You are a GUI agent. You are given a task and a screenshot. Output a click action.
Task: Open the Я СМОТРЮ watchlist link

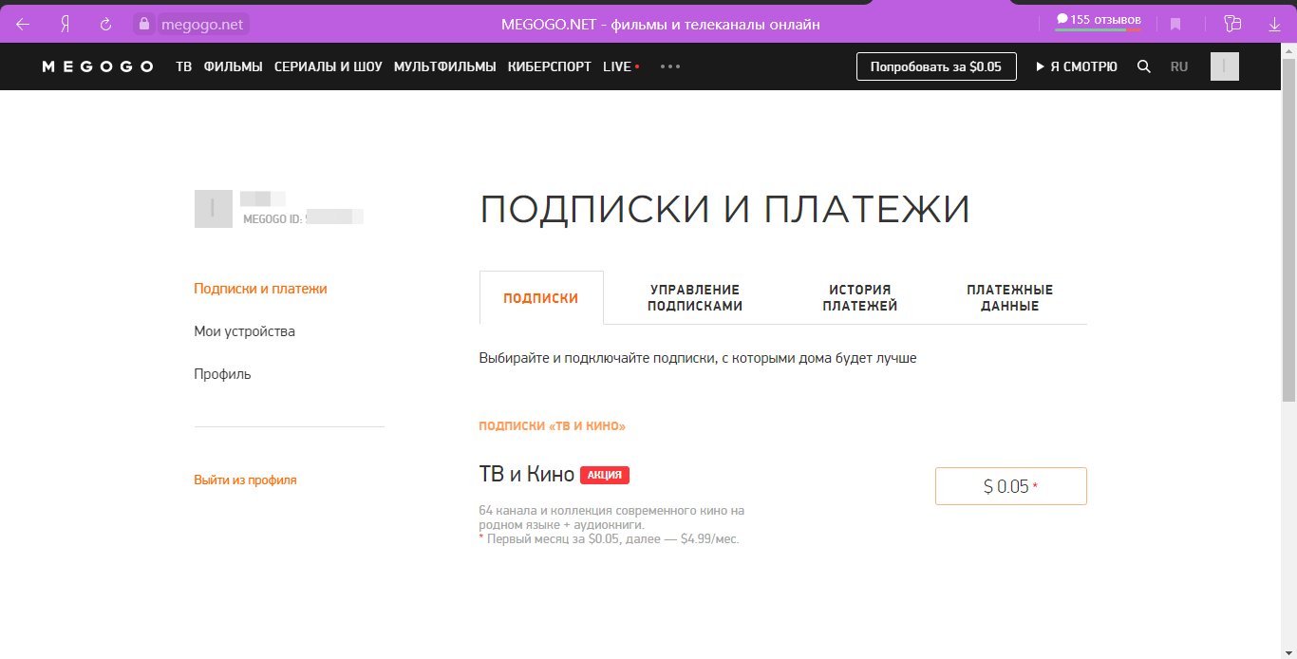pos(1077,66)
